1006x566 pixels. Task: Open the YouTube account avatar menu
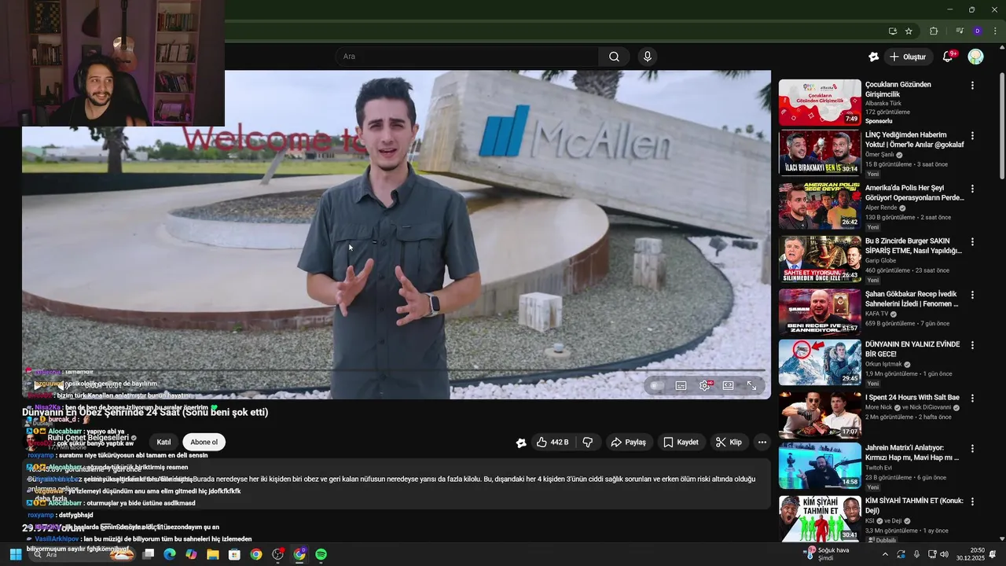(975, 57)
